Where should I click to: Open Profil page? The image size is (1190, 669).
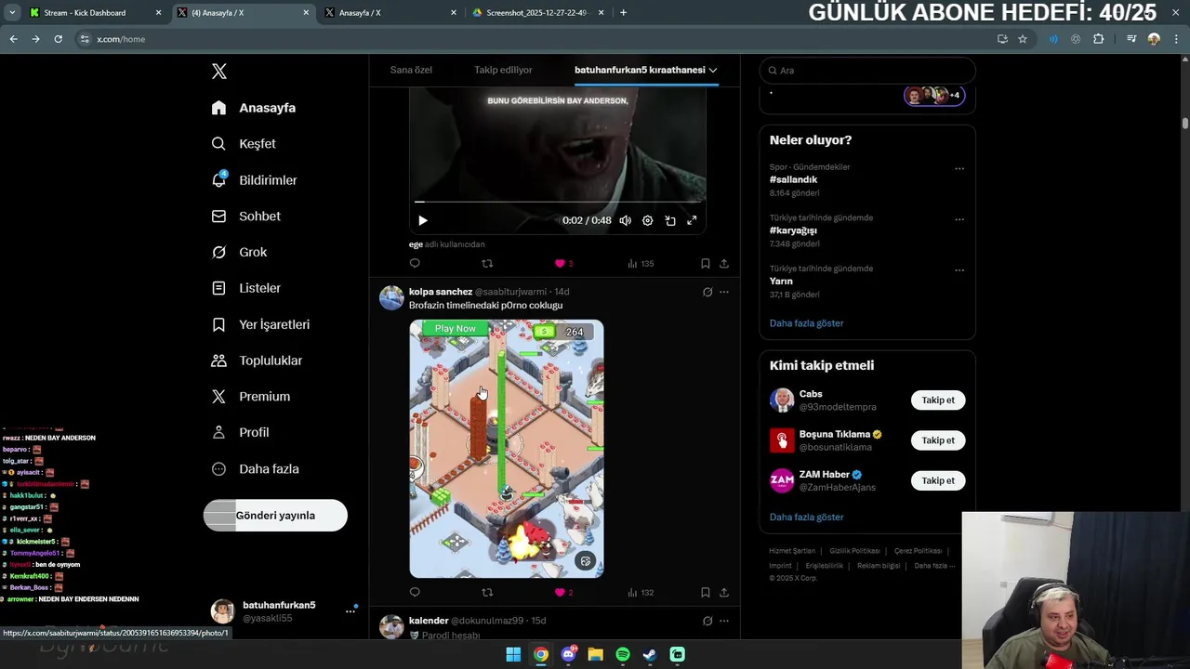click(240, 432)
